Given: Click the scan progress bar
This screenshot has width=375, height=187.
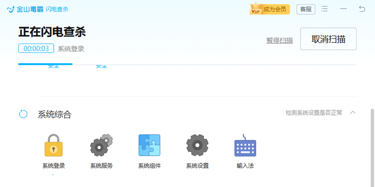Looking at the screenshot, I should pyautogui.click(x=187, y=64).
